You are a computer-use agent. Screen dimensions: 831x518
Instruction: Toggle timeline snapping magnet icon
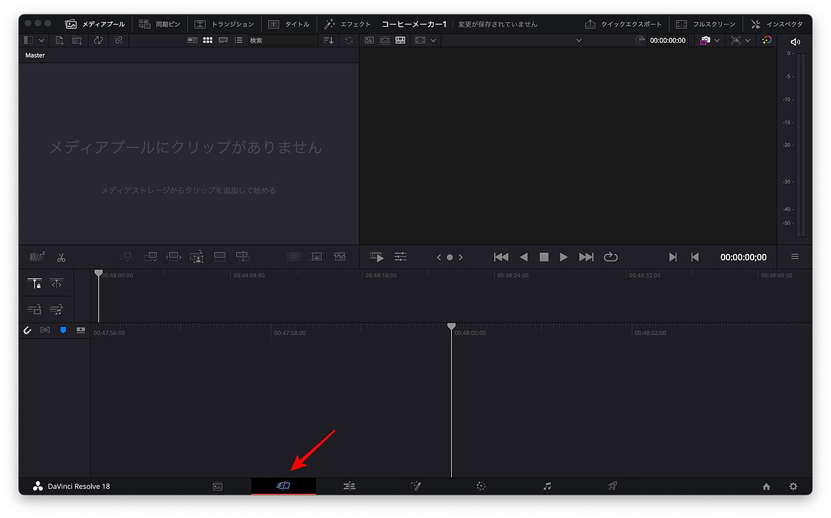[x=27, y=330]
